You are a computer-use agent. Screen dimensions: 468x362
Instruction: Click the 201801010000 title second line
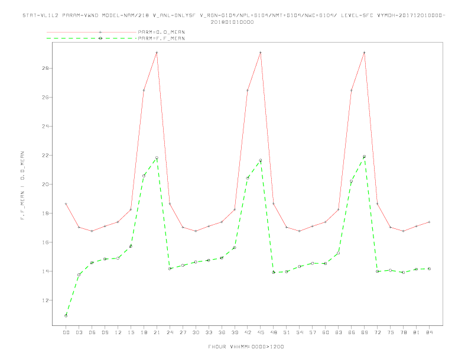[x=232, y=22]
